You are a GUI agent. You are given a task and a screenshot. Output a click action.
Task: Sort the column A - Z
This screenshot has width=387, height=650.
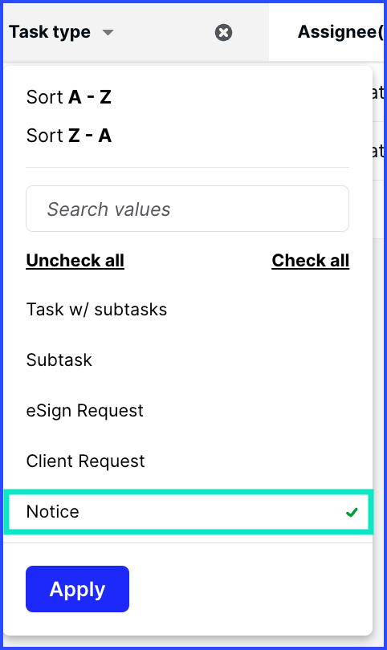[x=68, y=97]
